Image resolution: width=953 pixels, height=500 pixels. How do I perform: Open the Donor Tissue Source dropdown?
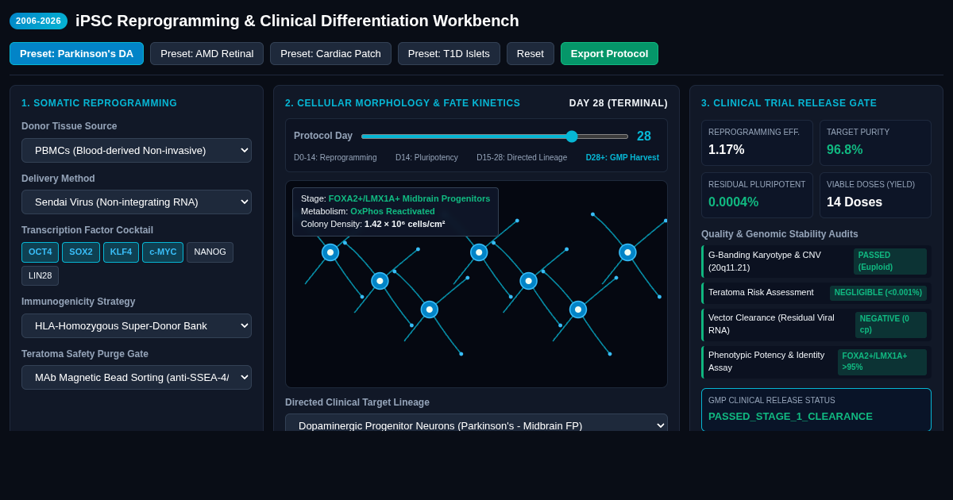pos(137,150)
